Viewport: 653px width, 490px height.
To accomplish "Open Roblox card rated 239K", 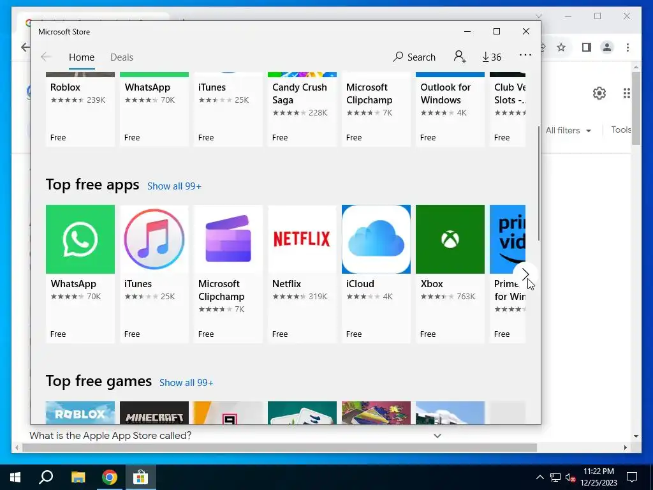I will point(80,110).
